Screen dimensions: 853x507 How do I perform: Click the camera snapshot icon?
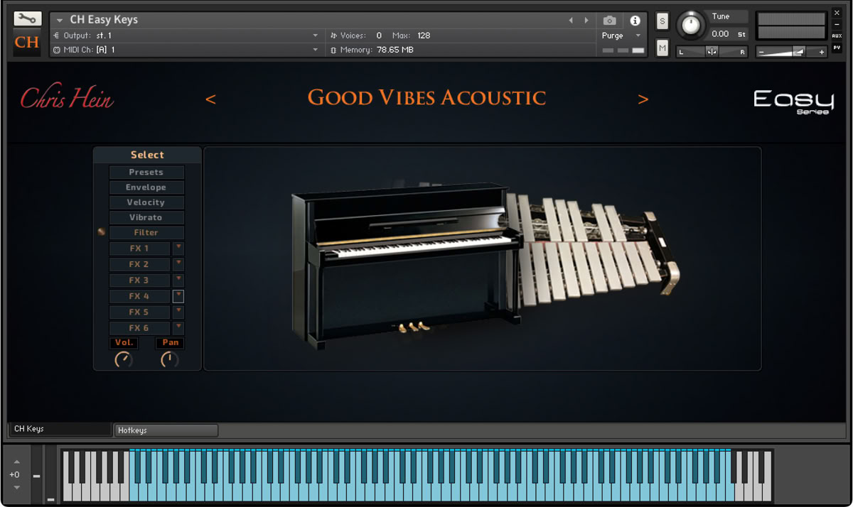pyautogui.click(x=610, y=21)
